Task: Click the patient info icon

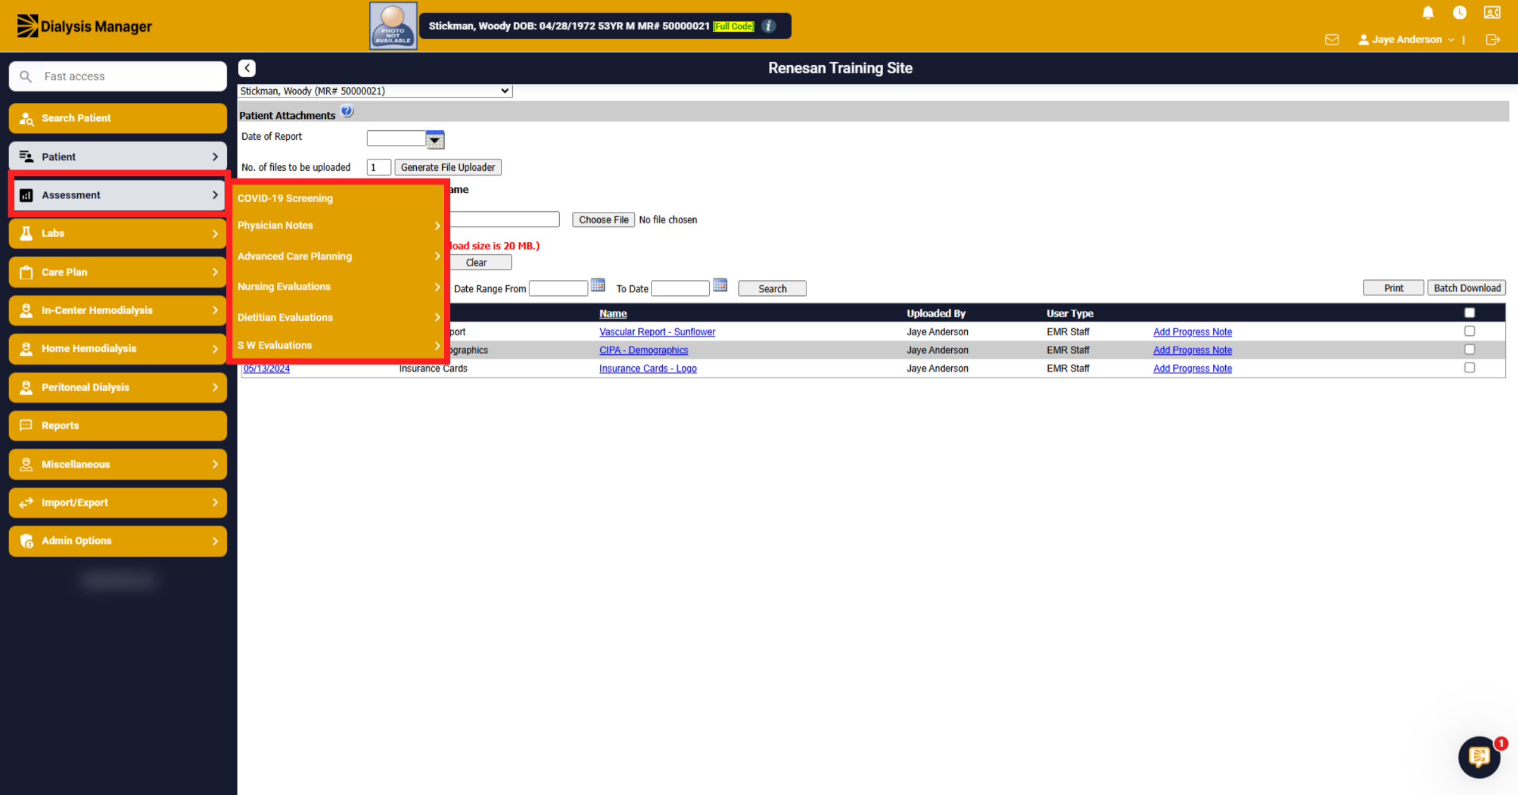Action: [768, 26]
